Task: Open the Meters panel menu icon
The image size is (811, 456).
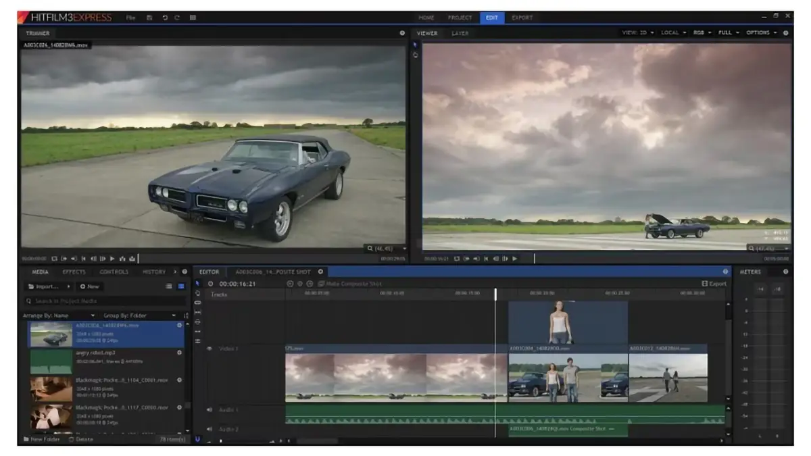Action: tap(785, 272)
